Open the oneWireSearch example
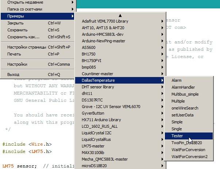 pos(185,108)
